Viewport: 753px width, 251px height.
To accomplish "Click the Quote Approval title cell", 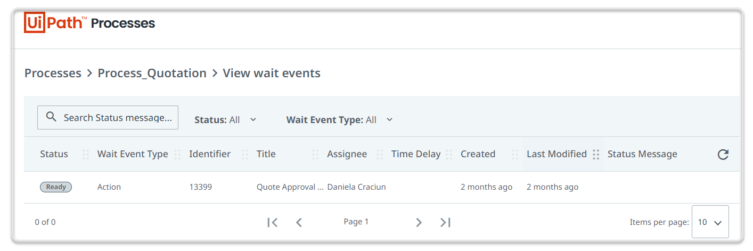I will pos(290,187).
